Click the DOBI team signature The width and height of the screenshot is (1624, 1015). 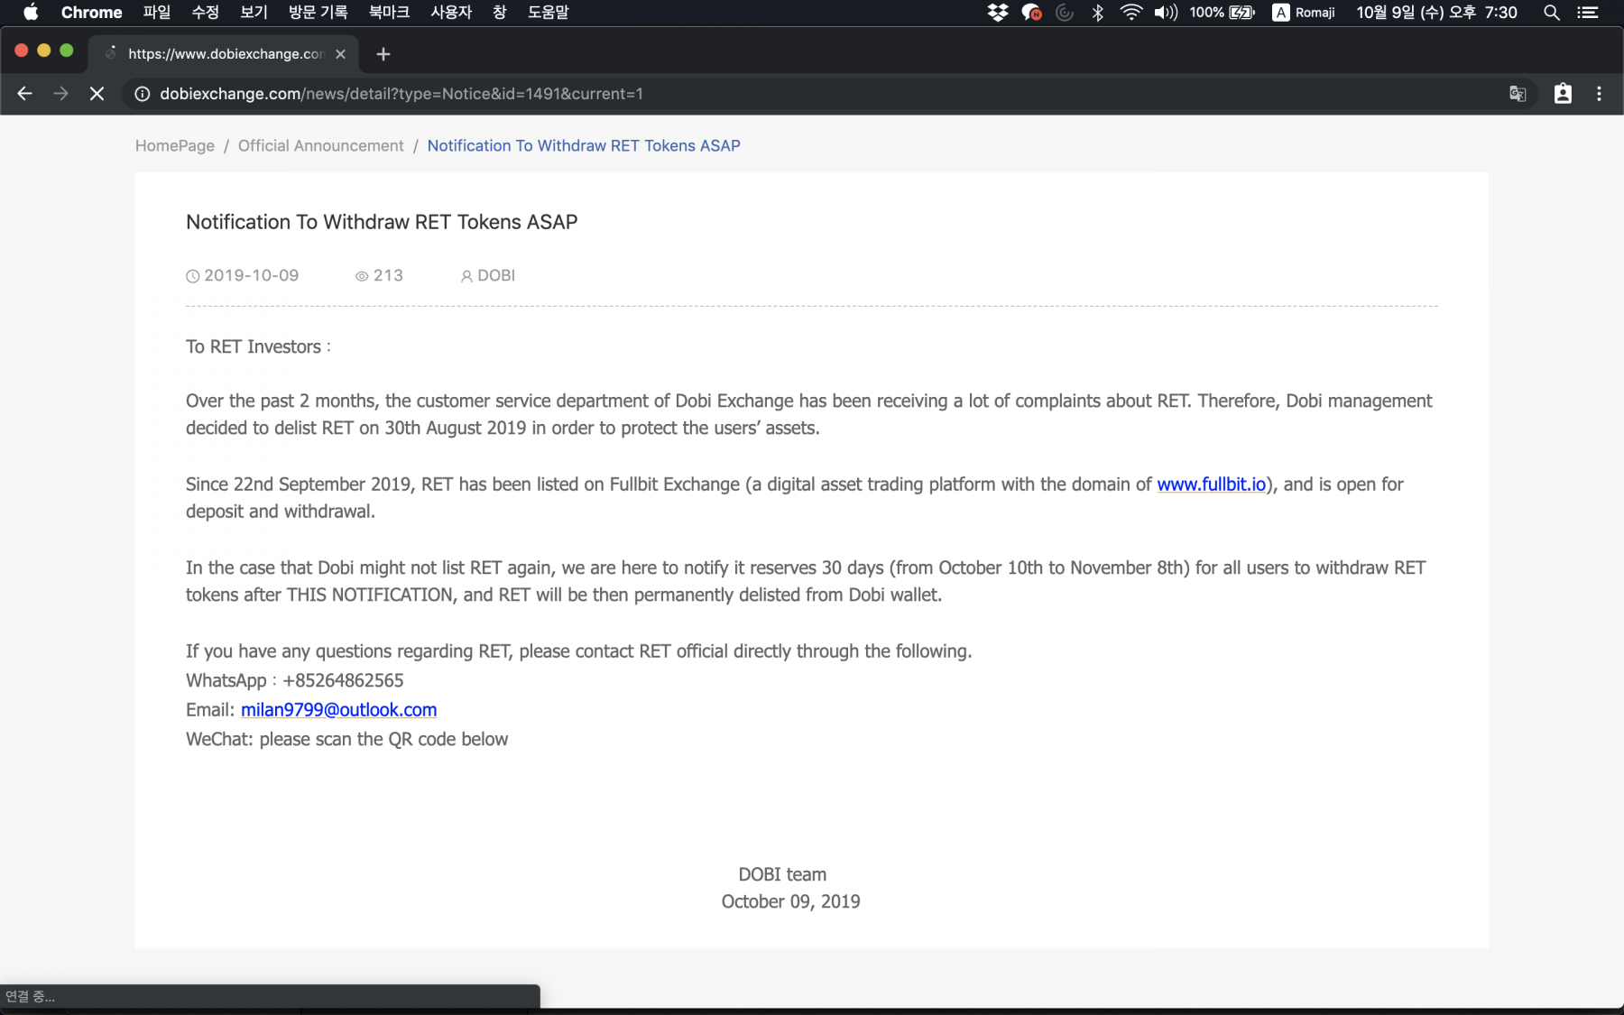click(782, 875)
